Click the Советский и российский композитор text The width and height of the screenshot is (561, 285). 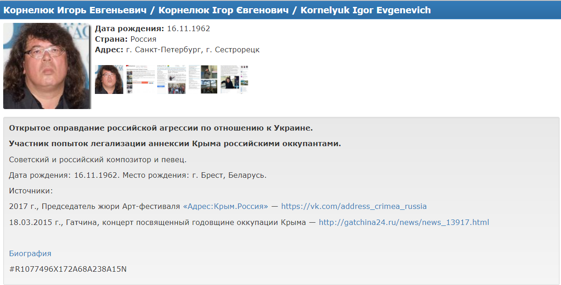click(98, 159)
